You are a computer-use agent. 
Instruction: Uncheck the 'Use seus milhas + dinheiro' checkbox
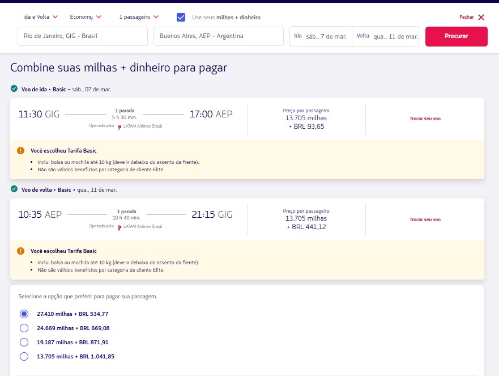coord(181,17)
